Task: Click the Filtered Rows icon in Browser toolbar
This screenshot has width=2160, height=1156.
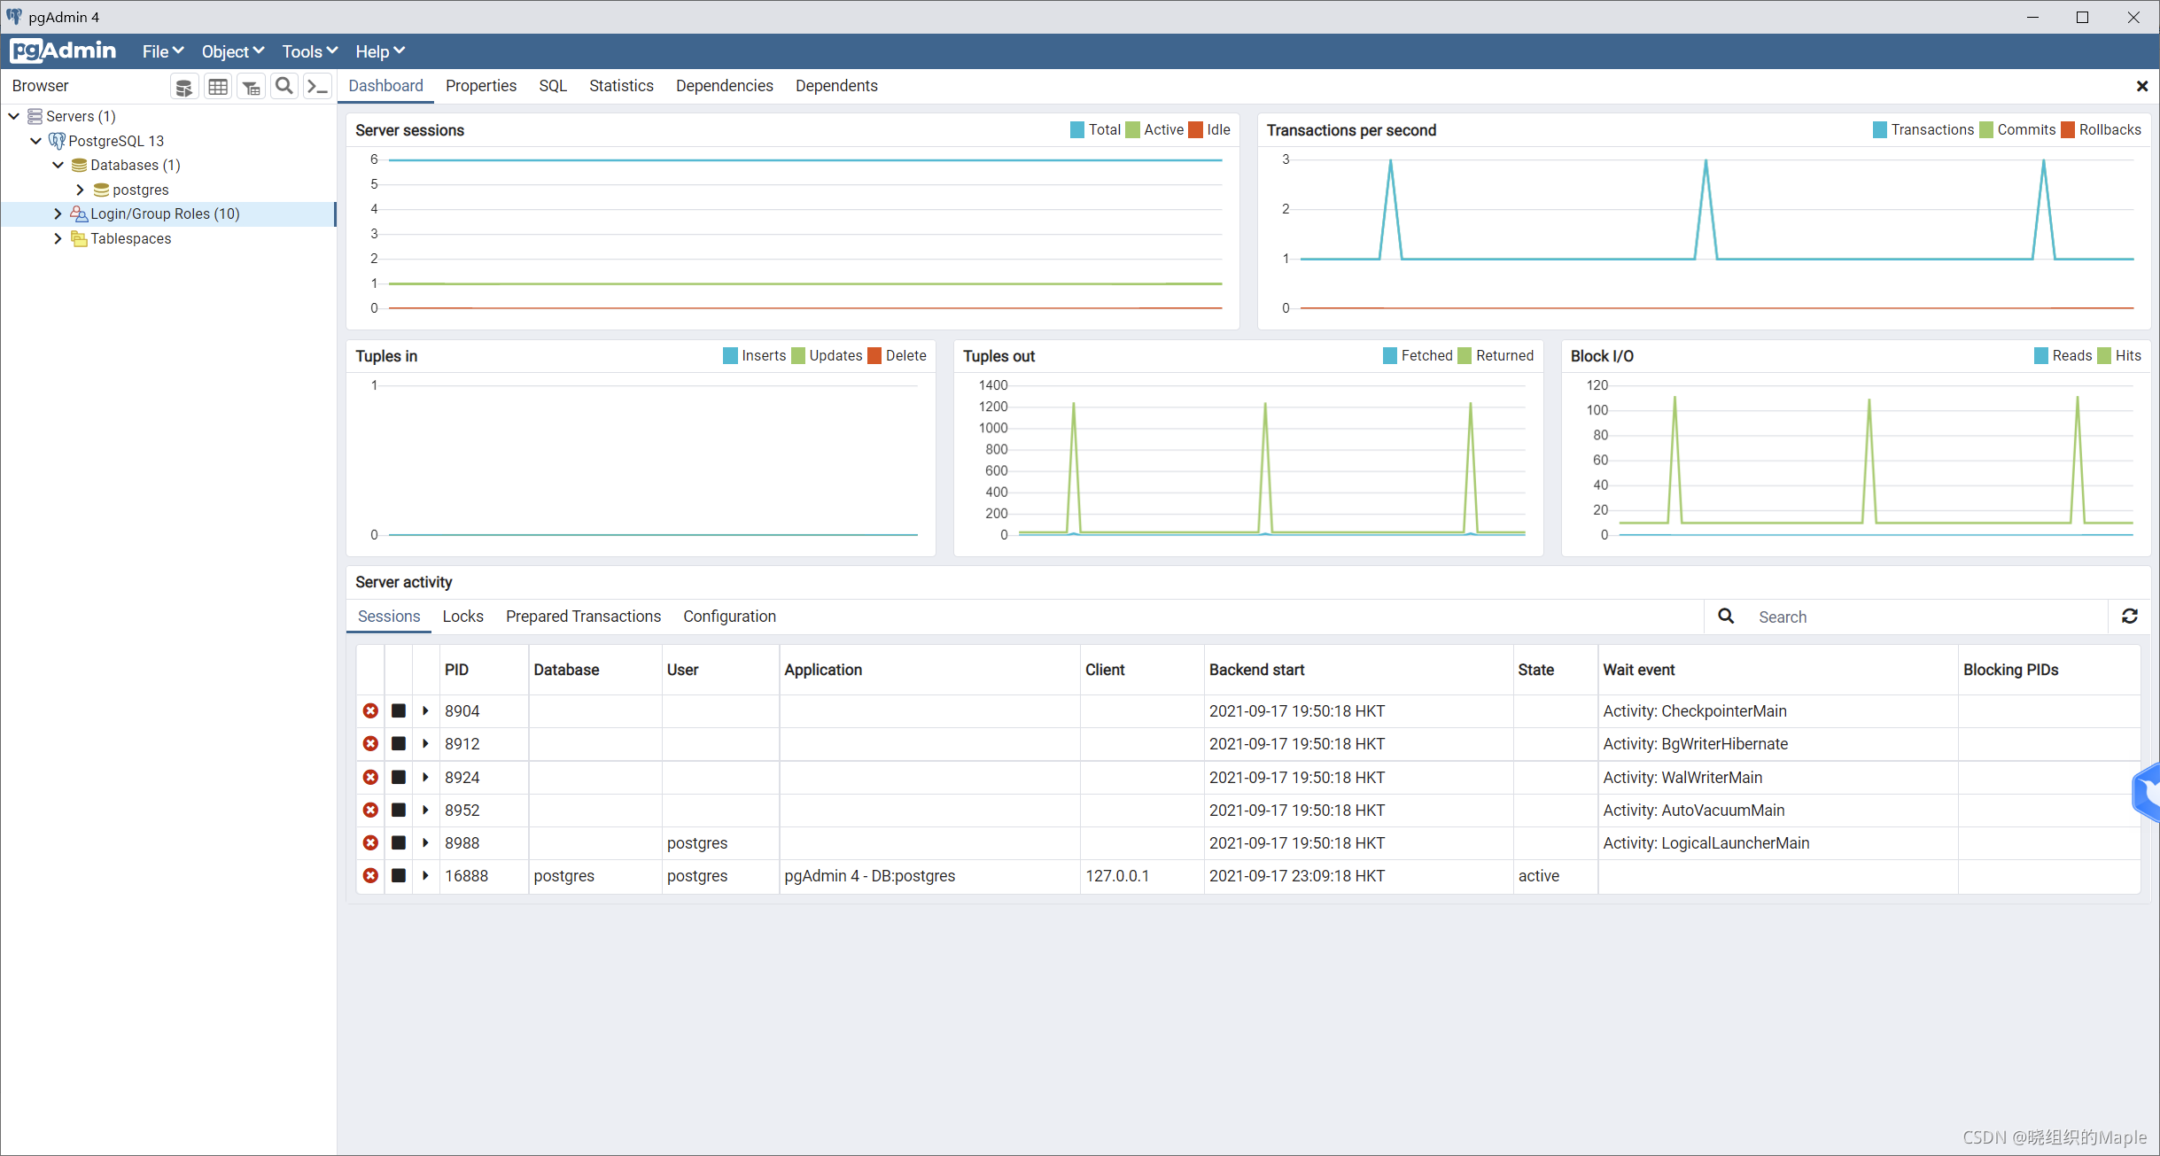Action: tap(251, 87)
